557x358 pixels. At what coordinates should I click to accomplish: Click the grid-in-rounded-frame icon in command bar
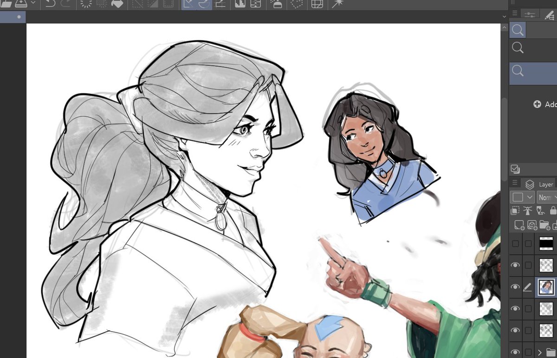click(x=317, y=4)
